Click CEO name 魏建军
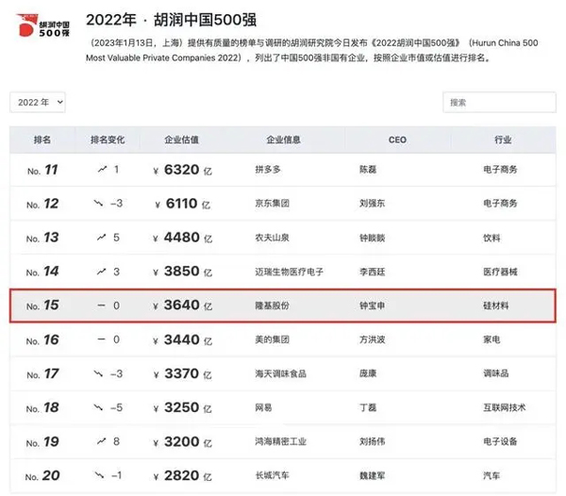This screenshot has width=566, height=496. click(373, 475)
